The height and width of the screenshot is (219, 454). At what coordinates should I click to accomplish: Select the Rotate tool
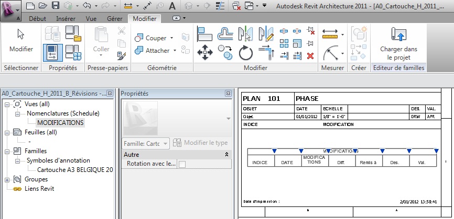(245, 53)
